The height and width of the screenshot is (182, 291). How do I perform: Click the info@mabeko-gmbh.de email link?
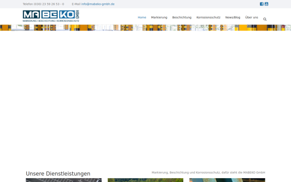click(x=98, y=4)
